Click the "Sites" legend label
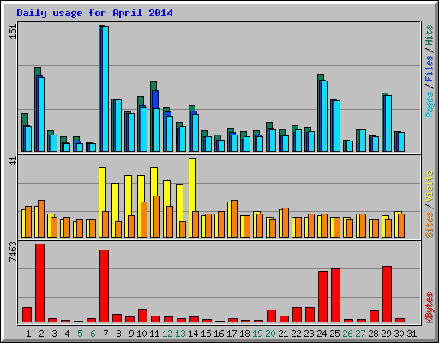Viewport: 439px width, 343px height. (430, 225)
